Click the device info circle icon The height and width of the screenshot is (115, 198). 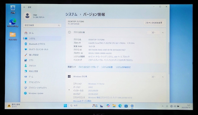click(x=69, y=32)
